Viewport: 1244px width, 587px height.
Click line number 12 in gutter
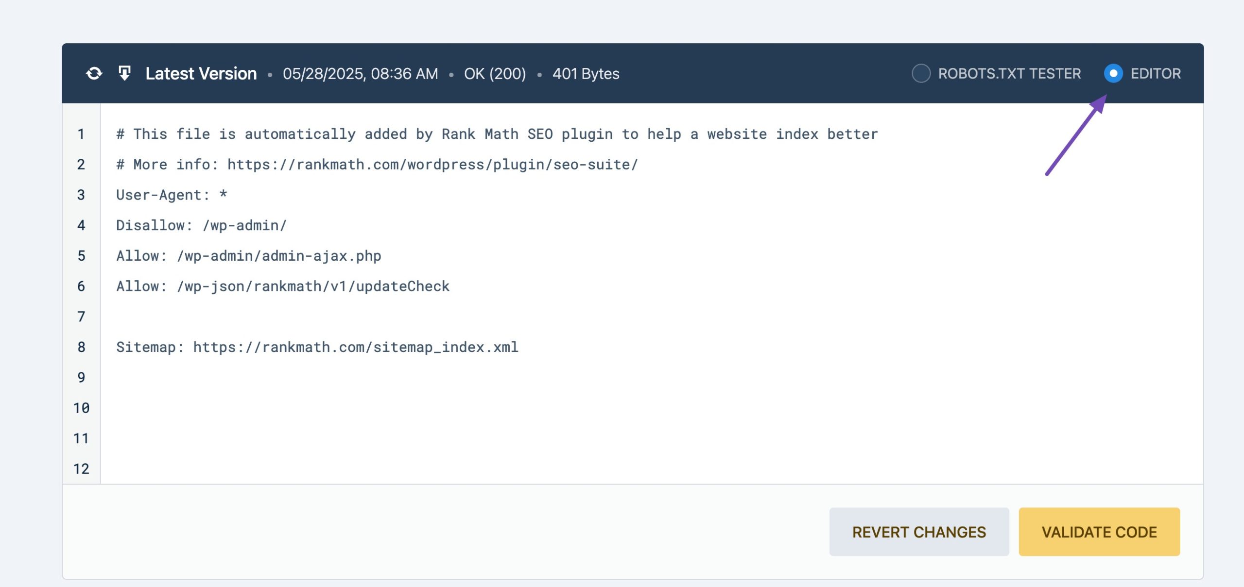[x=81, y=469]
